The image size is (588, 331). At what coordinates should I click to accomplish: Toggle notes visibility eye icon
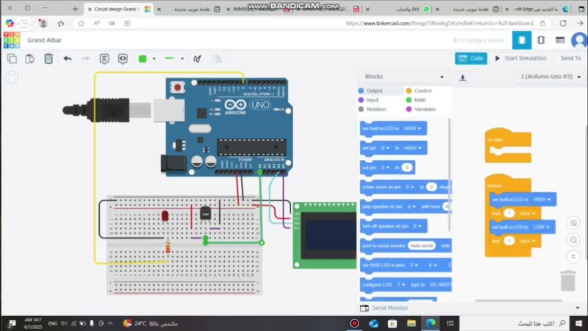click(123, 59)
